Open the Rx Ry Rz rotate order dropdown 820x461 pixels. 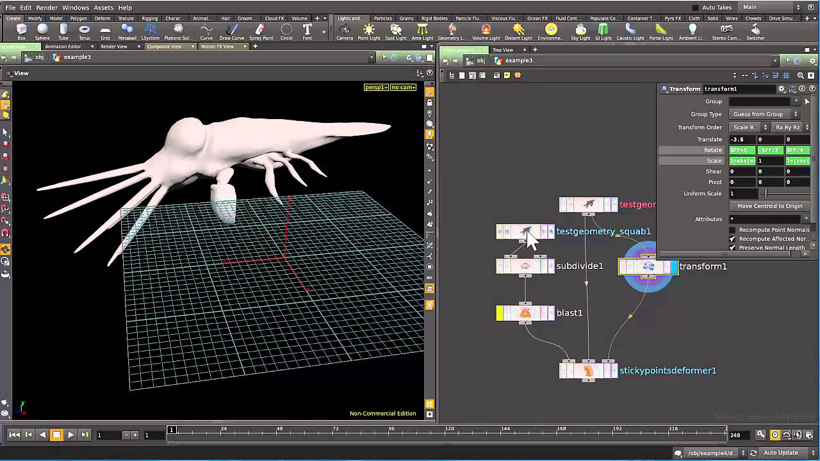pos(791,127)
